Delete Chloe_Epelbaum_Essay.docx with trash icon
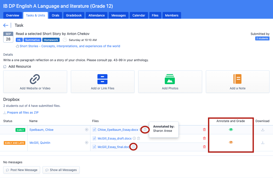This screenshot has height=178, width=273. (204, 130)
